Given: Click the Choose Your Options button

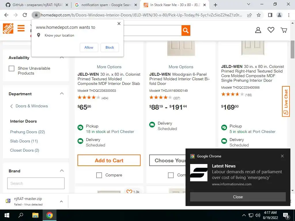Looking at the screenshot, I should 167,160.
